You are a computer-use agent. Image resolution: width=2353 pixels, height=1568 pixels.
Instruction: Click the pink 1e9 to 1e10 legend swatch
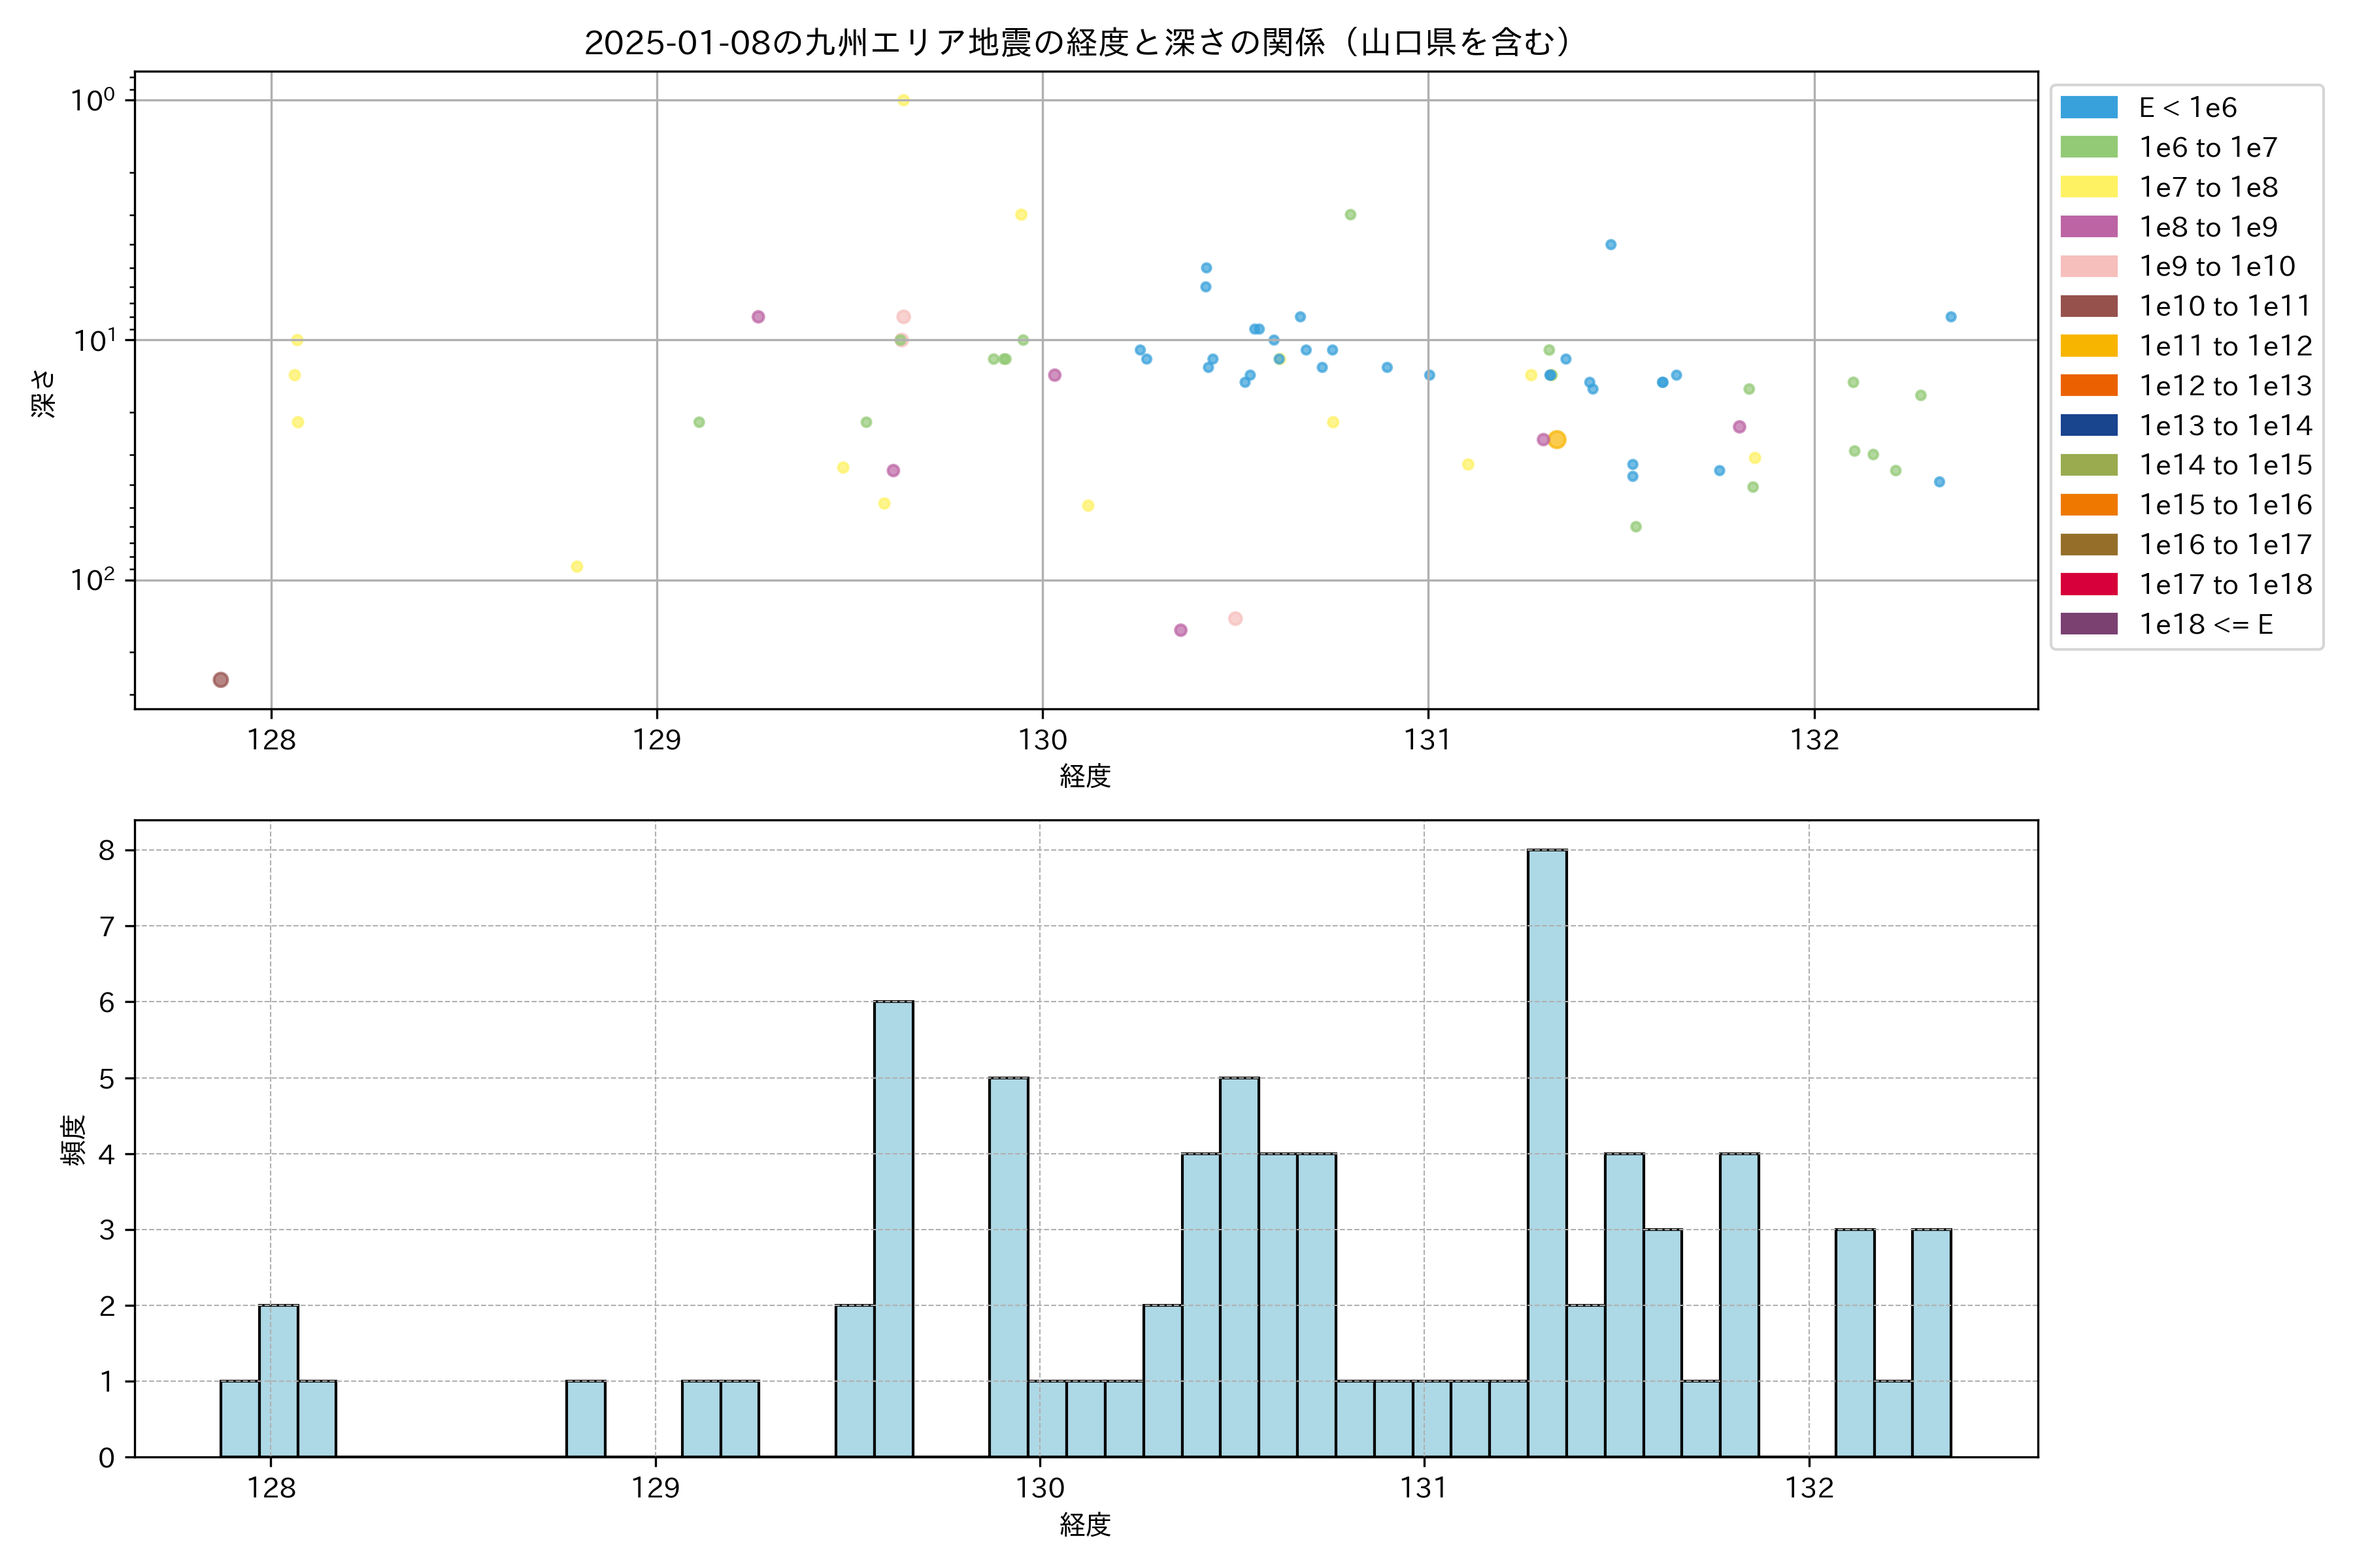point(2088,266)
